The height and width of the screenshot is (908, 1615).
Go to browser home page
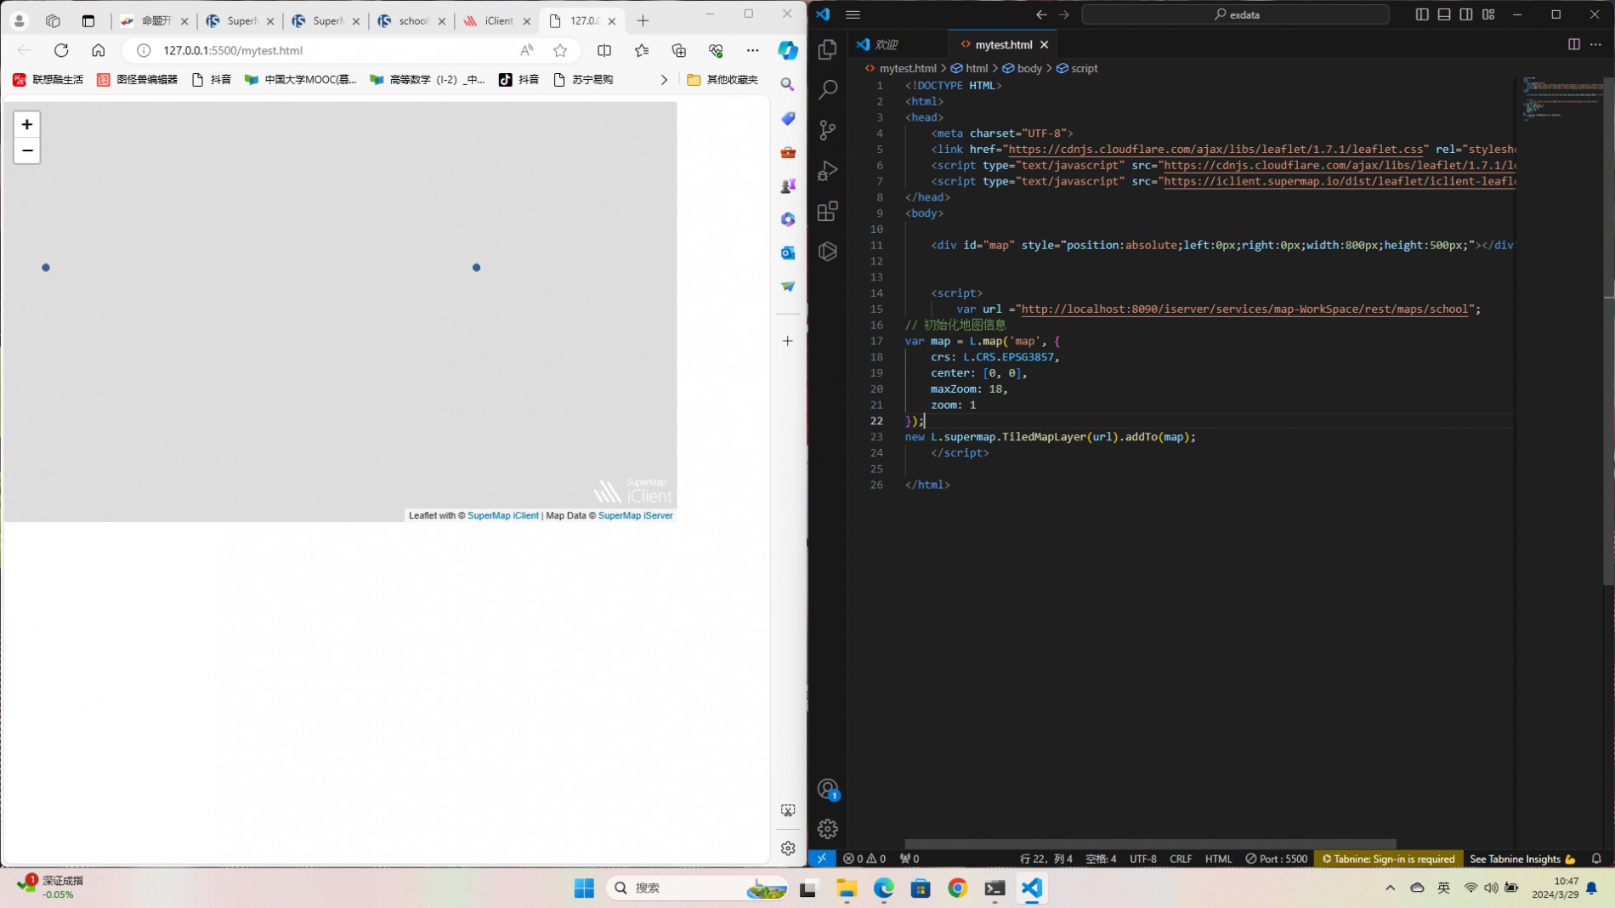pyautogui.click(x=99, y=50)
